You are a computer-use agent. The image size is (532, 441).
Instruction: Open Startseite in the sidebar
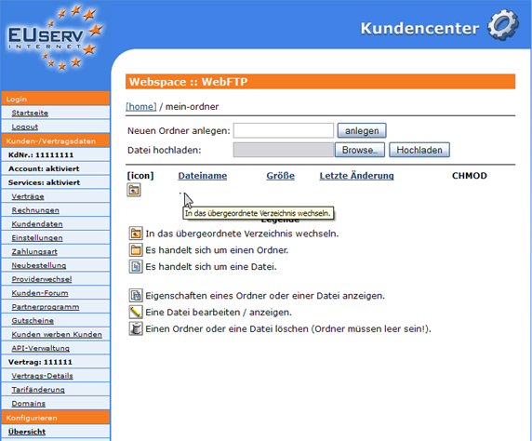[30, 114]
